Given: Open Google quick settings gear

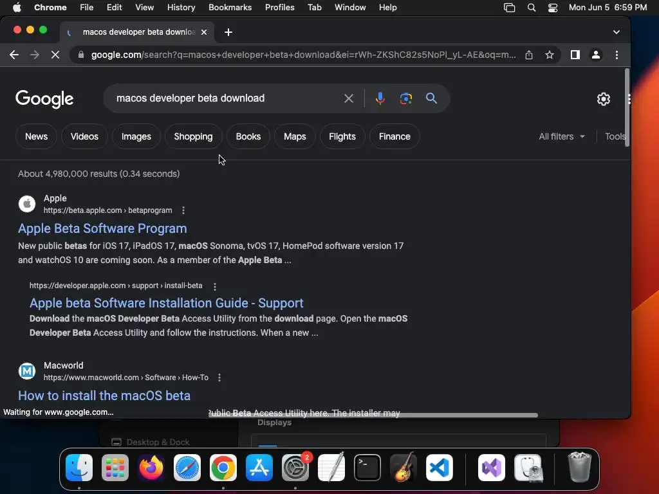Looking at the screenshot, I should click(x=604, y=98).
